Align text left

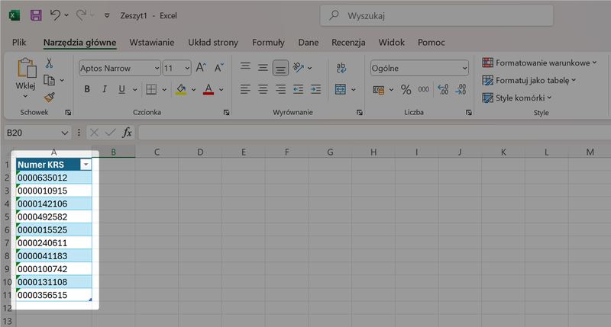pos(245,89)
